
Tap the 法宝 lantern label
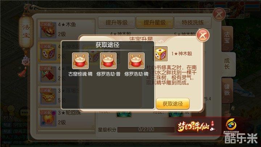26,32
